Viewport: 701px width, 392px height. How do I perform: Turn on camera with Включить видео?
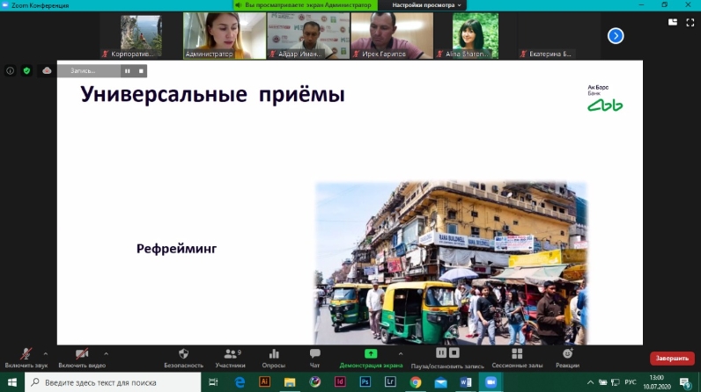pos(81,354)
